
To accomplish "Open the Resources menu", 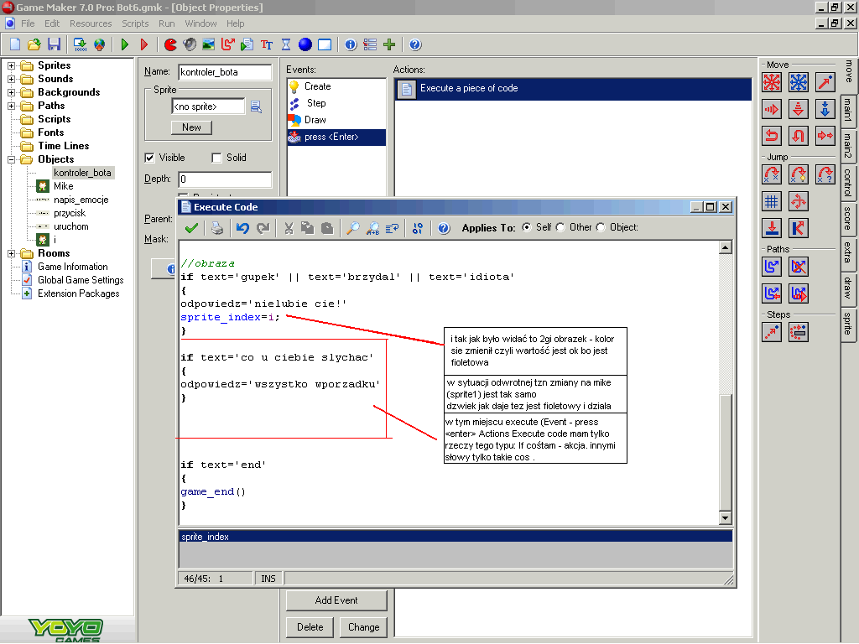I will pyautogui.click(x=91, y=23).
